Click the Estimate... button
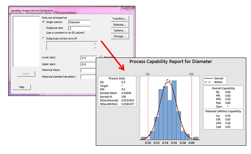The image size is (251, 154). (x=120, y=25)
